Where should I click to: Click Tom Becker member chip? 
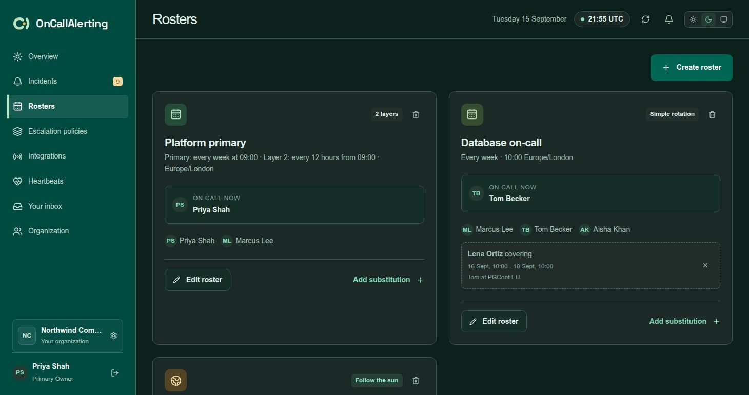tap(546, 229)
